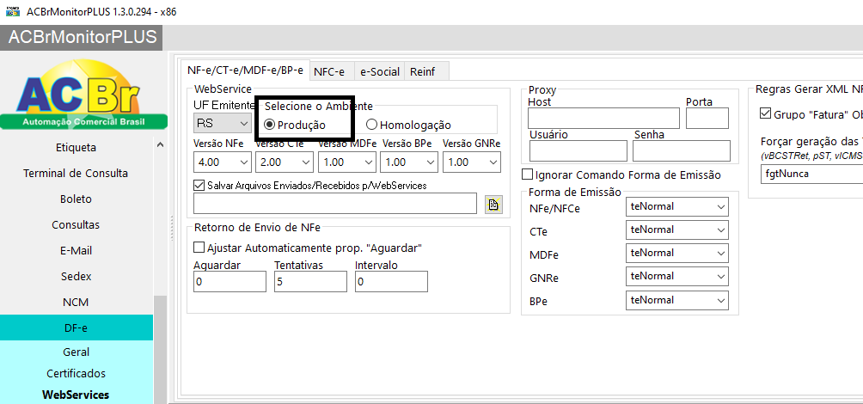The height and width of the screenshot is (404, 863).
Task: Click the ACBr Automação Comercial Brasil logo
Action: 83,95
